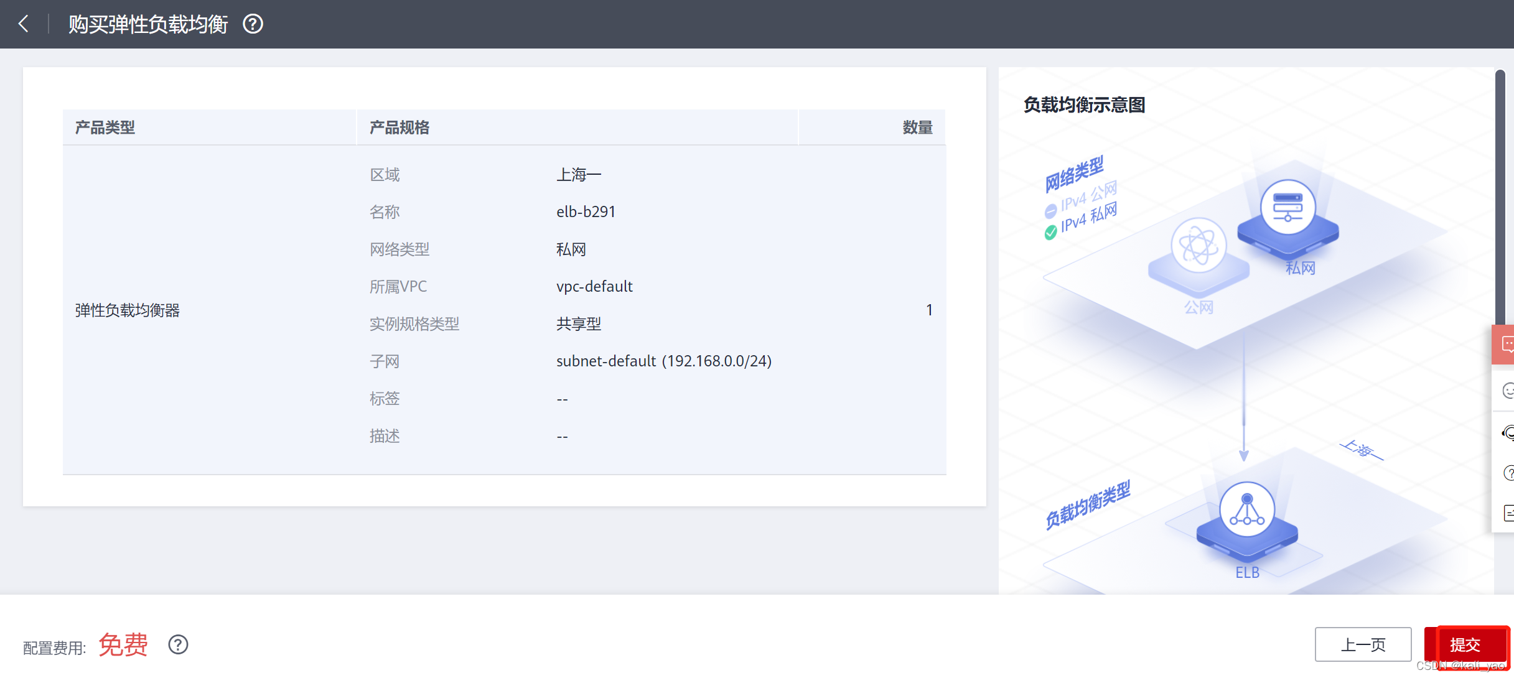The image size is (1514, 678).
Task: Open help icon beside 购买弹性负载均衡 title
Action: [x=253, y=24]
